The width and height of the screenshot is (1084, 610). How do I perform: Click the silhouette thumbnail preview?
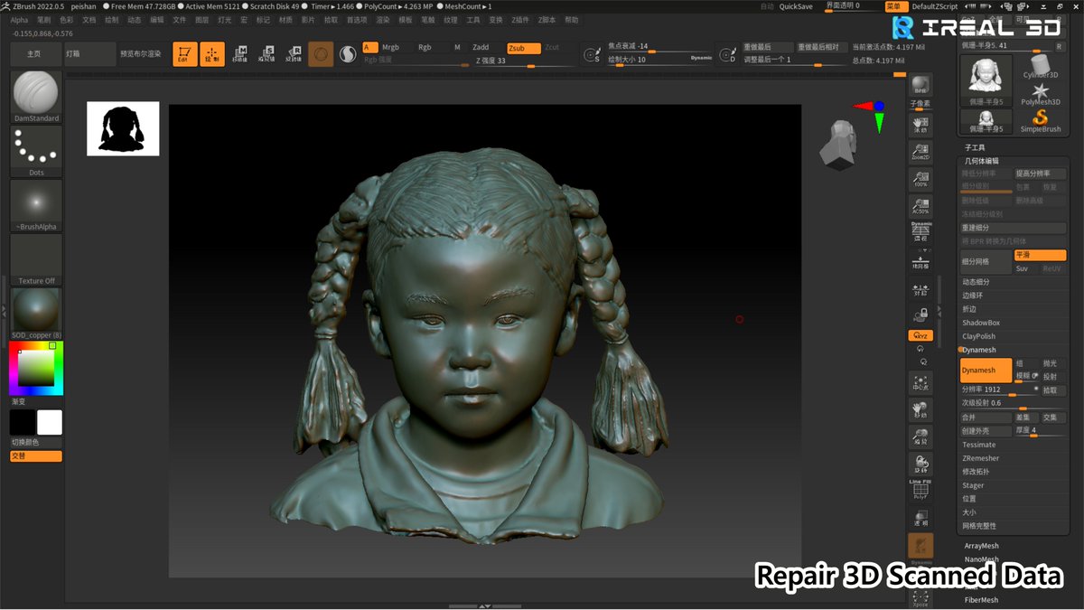[x=123, y=128]
